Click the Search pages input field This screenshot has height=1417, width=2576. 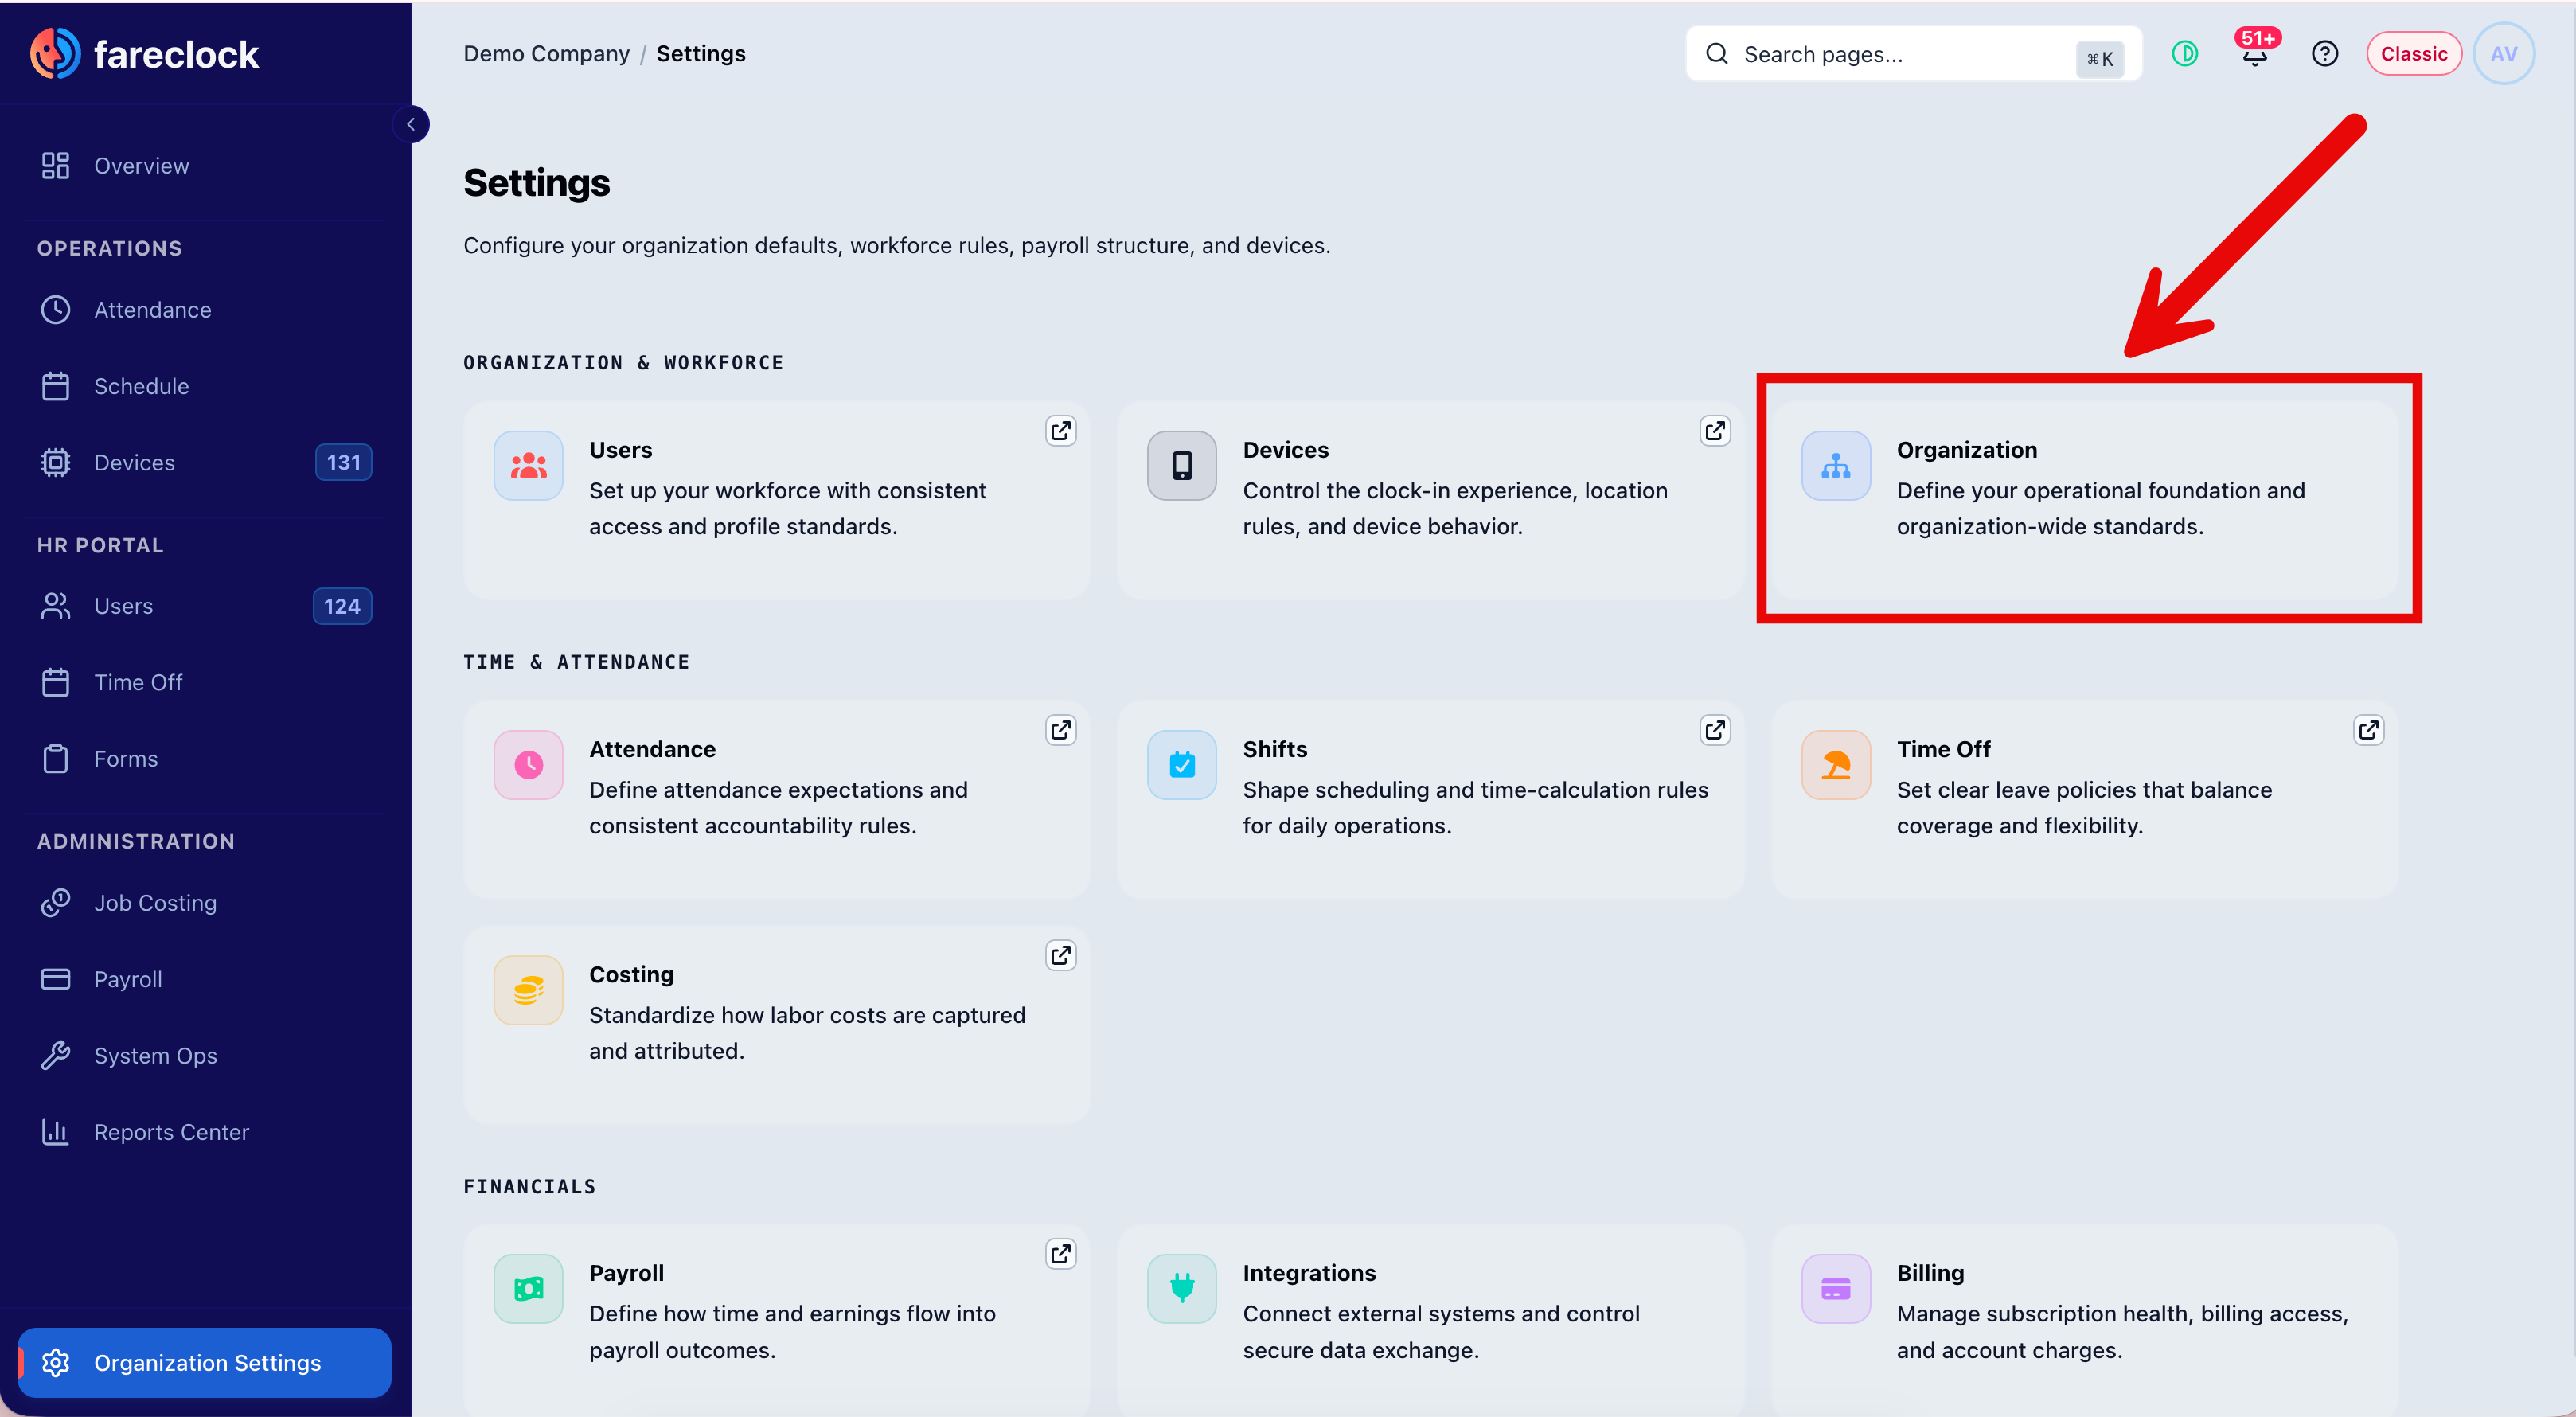click(1913, 54)
